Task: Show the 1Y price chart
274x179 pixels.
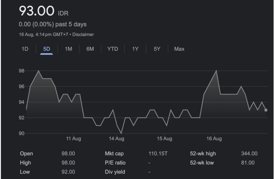Action: (135, 49)
